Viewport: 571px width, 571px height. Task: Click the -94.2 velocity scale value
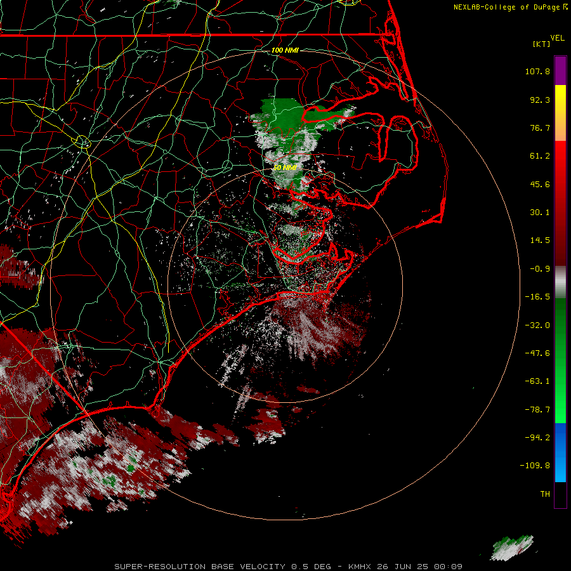pyautogui.click(x=537, y=437)
